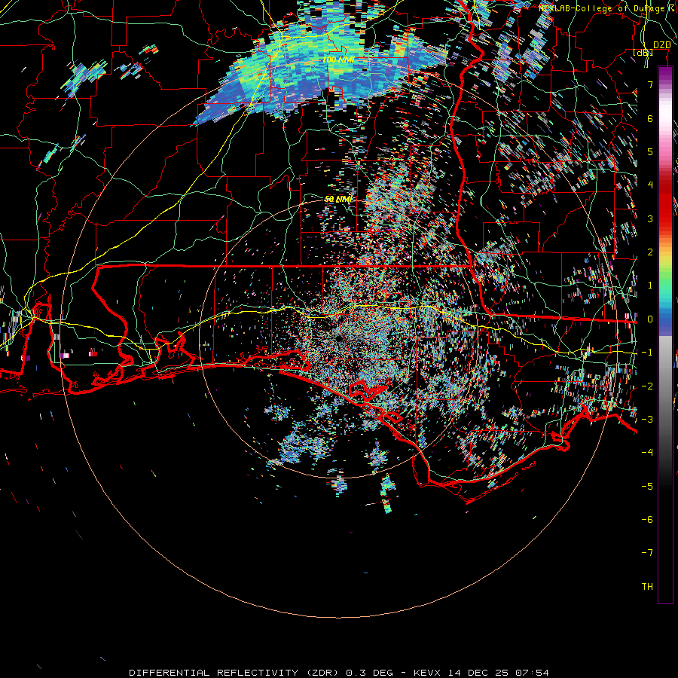Image resolution: width=678 pixels, height=678 pixels.
Task: Click the 6 dB tick on the color scale
Action: [x=650, y=118]
